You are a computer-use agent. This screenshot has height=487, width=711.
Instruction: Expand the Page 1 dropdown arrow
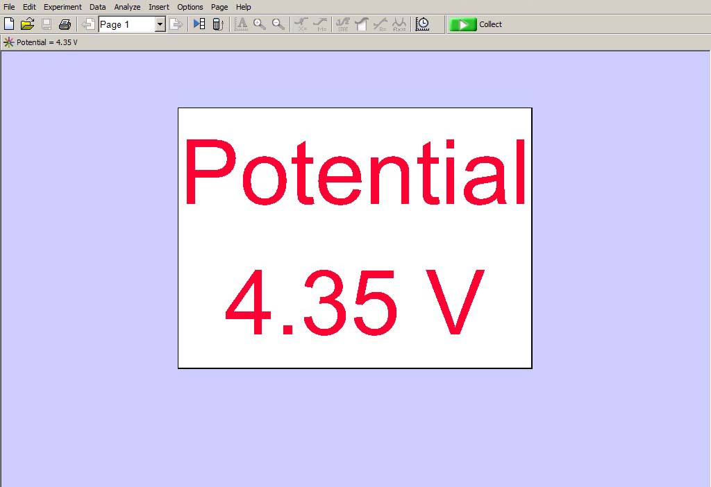tap(160, 24)
